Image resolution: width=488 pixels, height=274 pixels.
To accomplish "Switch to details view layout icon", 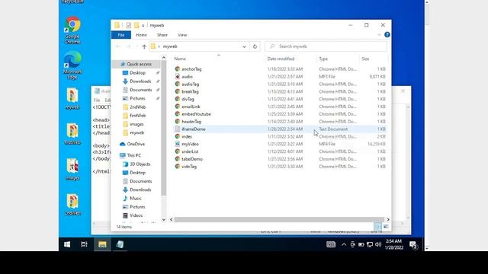I will click(x=377, y=227).
